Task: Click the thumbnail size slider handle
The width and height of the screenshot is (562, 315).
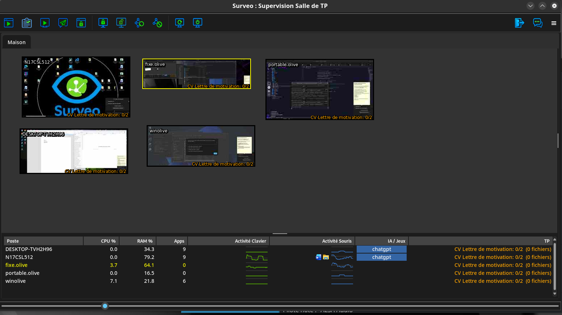Action: (105, 306)
